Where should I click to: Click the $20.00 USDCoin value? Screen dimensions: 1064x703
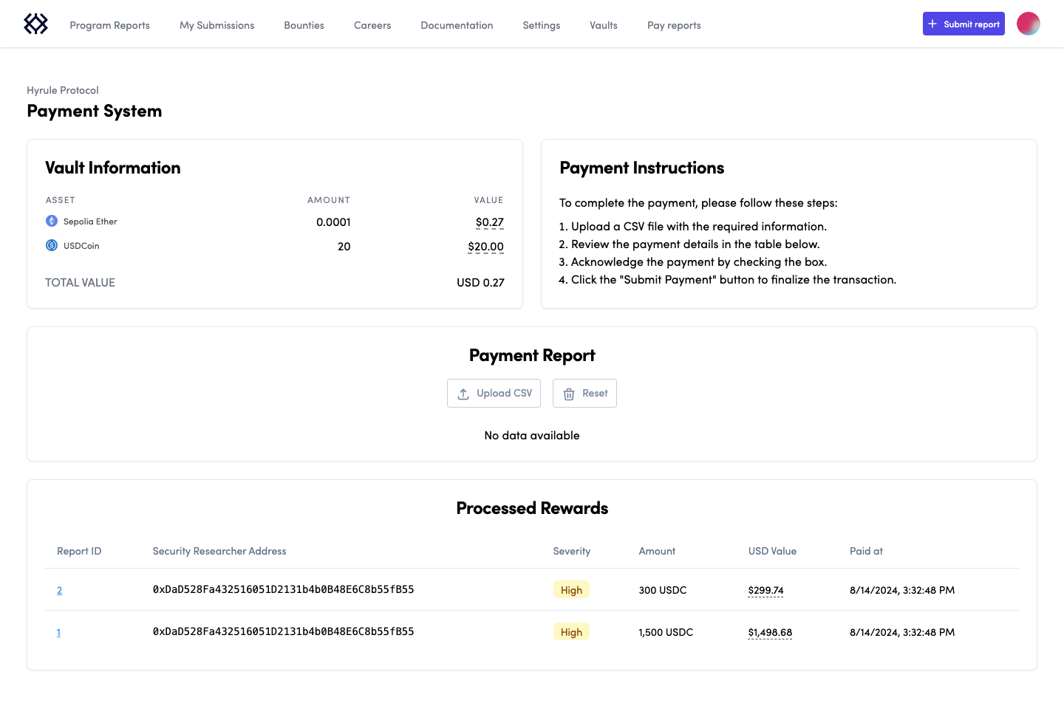485,246
